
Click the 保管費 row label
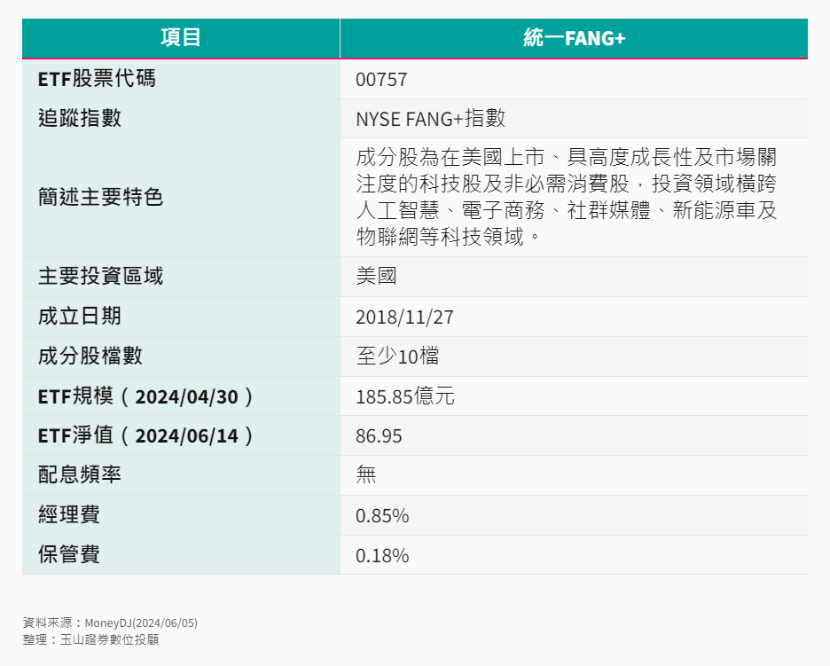click(x=69, y=554)
